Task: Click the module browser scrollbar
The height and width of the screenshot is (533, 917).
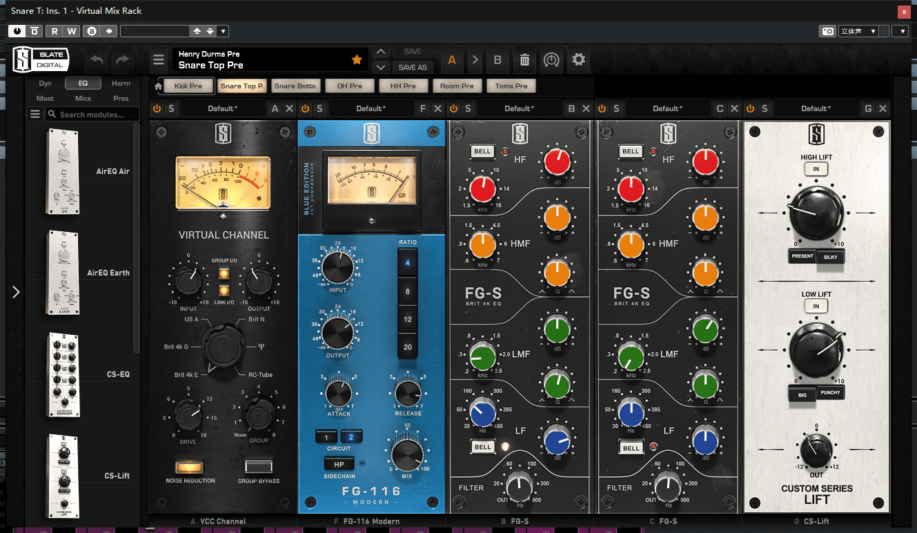Action: point(137,238)
